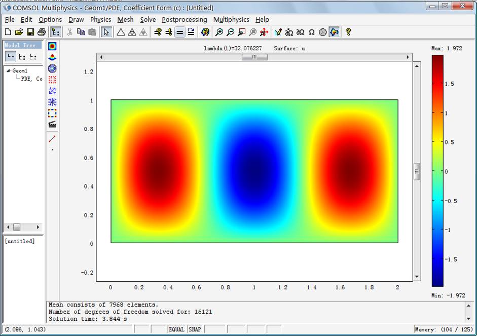Toggle the EQUAL axis setting in status bar
This screenshot has width=477, height=336.
(176, 329)
